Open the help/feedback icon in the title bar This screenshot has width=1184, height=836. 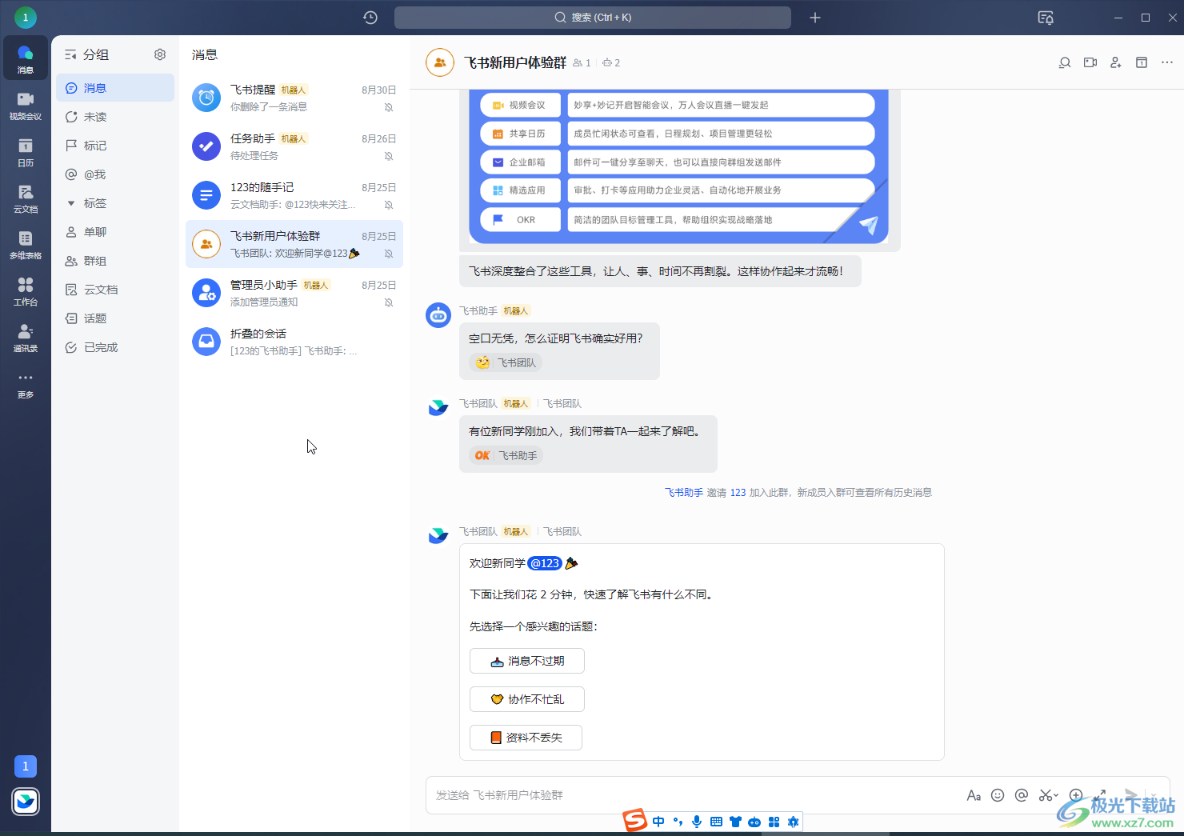(1046, 18)
